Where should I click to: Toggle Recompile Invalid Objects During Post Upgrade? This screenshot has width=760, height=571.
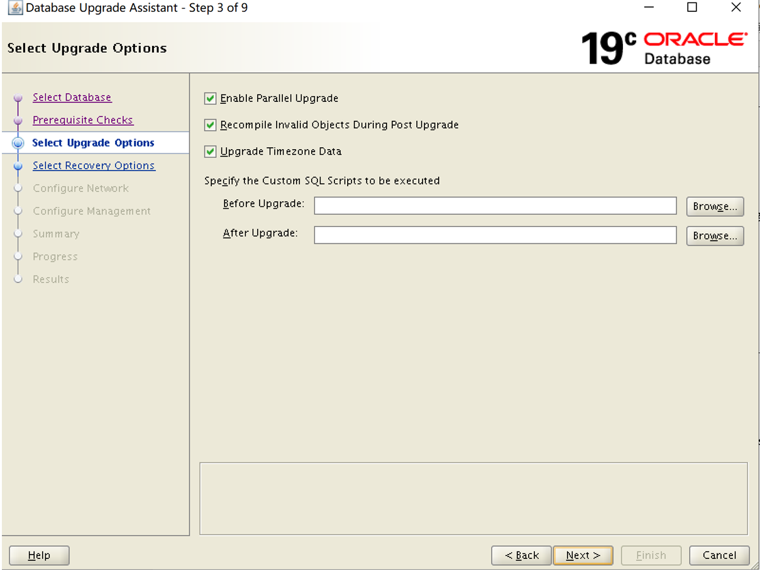point(210,125)
